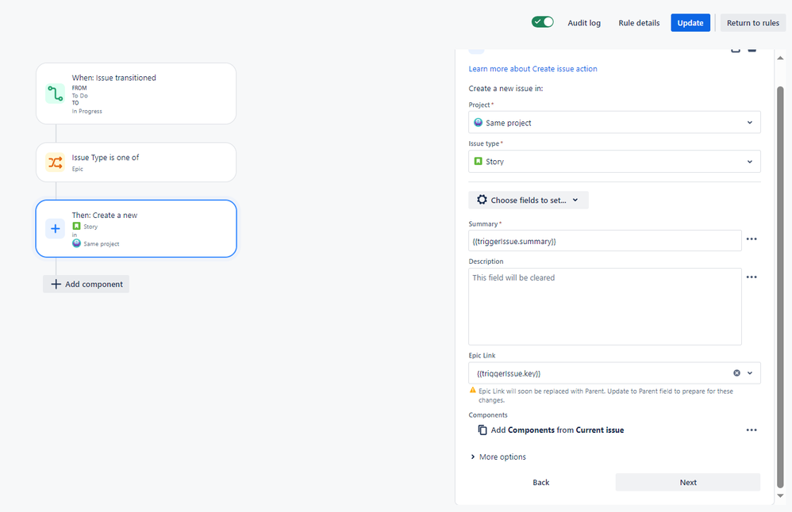
Task: Expand Choose fields to set menu
Action: click(x=529, y=201)
